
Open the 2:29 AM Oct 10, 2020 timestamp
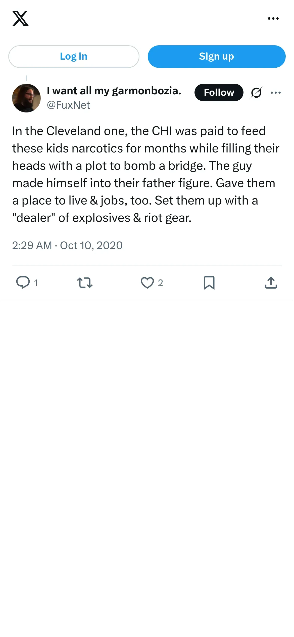click(67, 246)
